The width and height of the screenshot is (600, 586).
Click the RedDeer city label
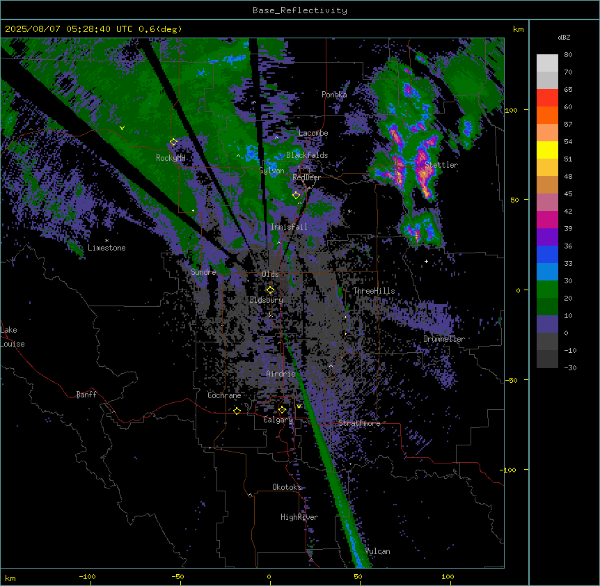click(306, 177)
